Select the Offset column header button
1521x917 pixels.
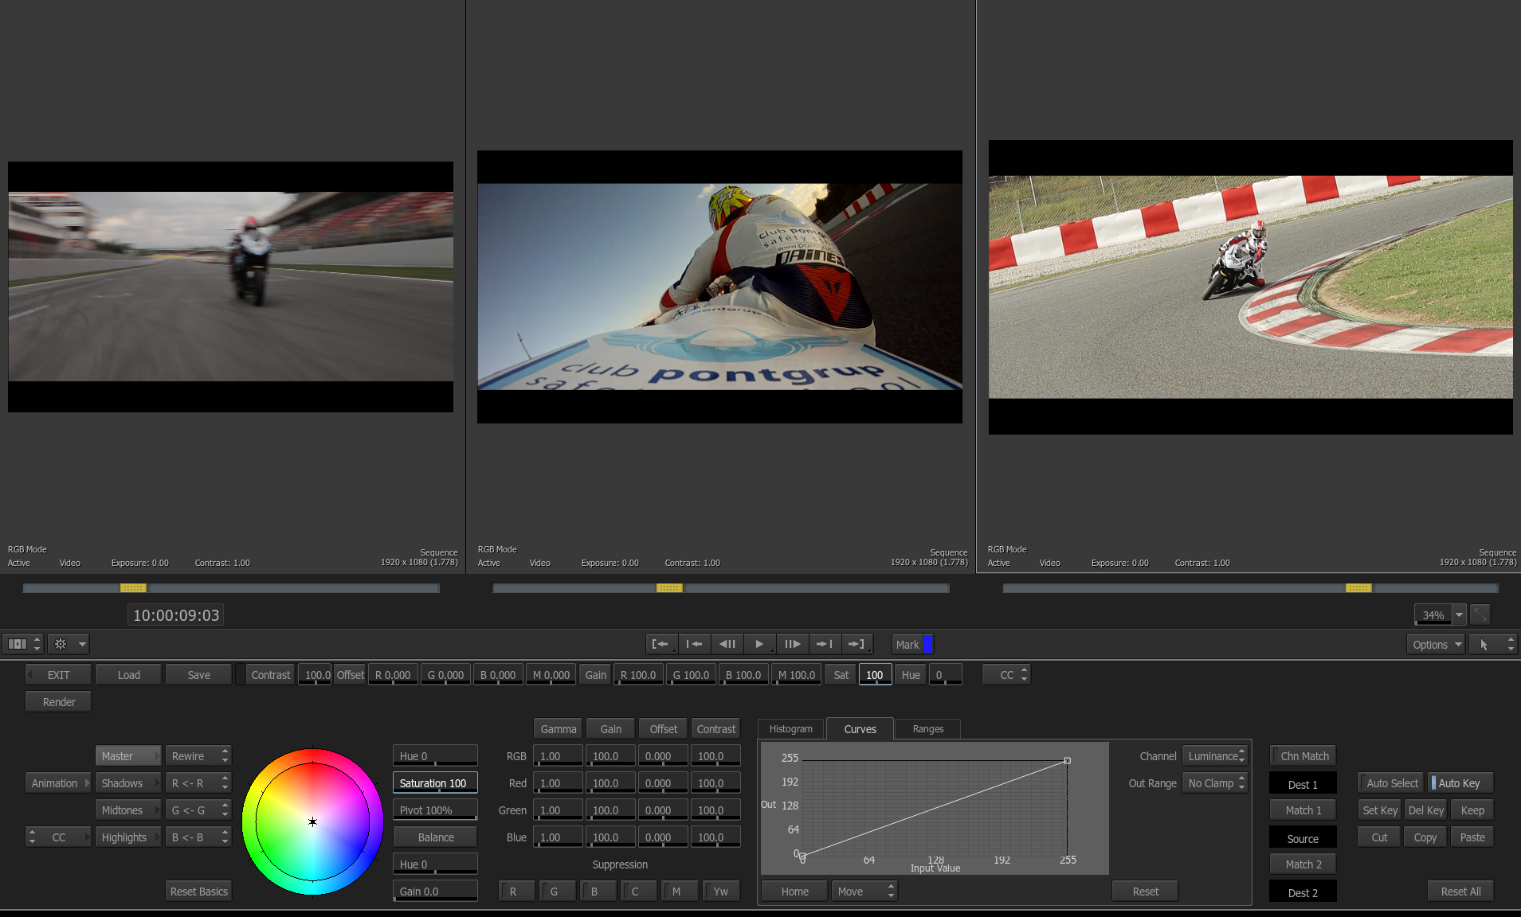coord(663,729)
